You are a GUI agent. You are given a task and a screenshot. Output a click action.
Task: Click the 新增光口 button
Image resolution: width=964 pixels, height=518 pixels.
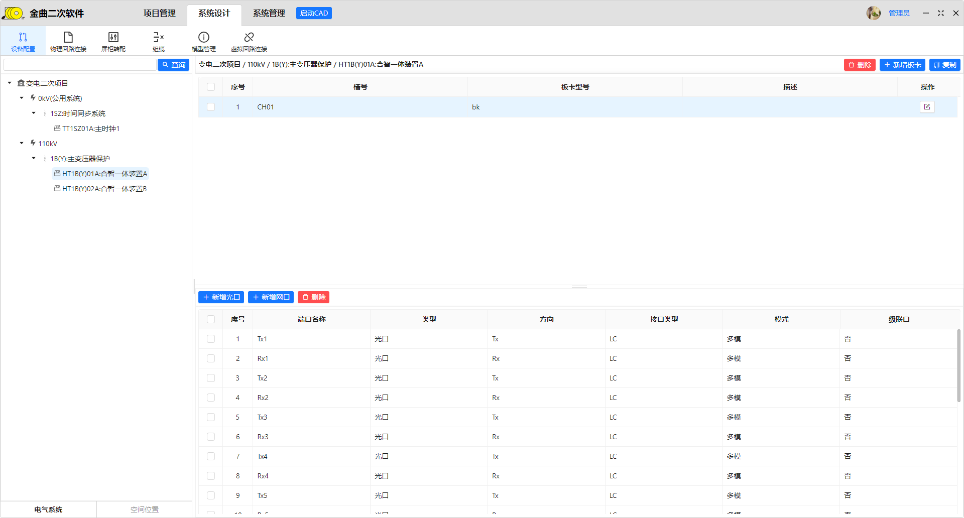click(x=221, y=297)
